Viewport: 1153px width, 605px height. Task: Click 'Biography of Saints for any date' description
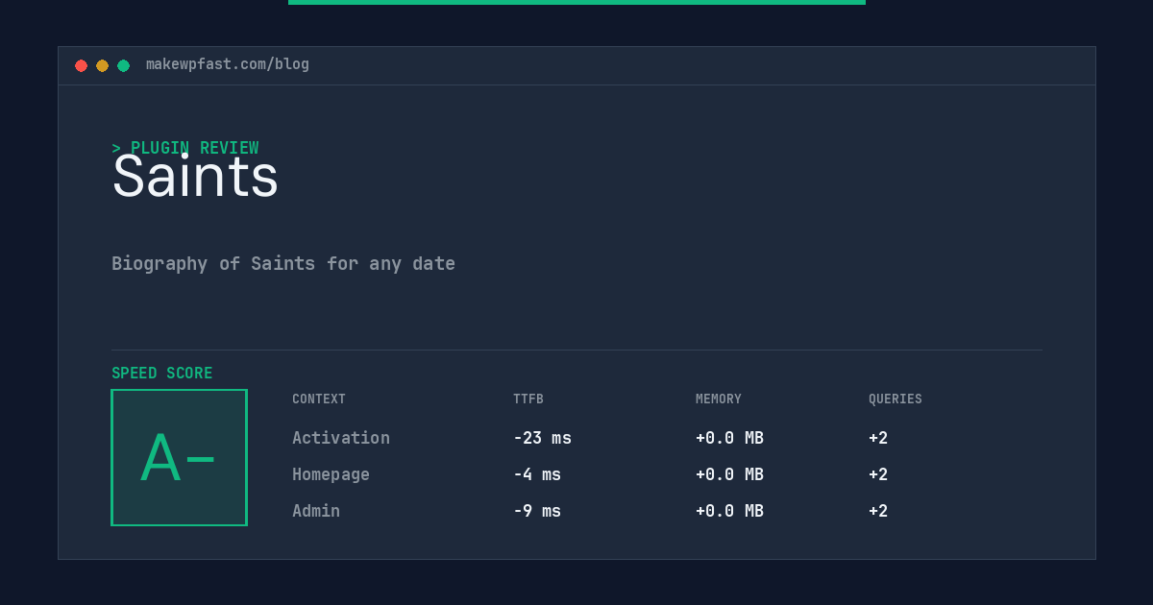pos(283,263)
